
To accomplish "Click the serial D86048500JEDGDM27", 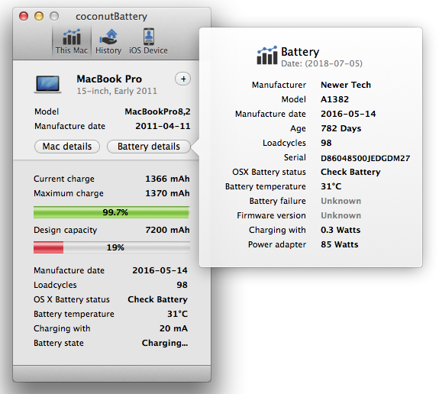I will click(x=366, y=158).
